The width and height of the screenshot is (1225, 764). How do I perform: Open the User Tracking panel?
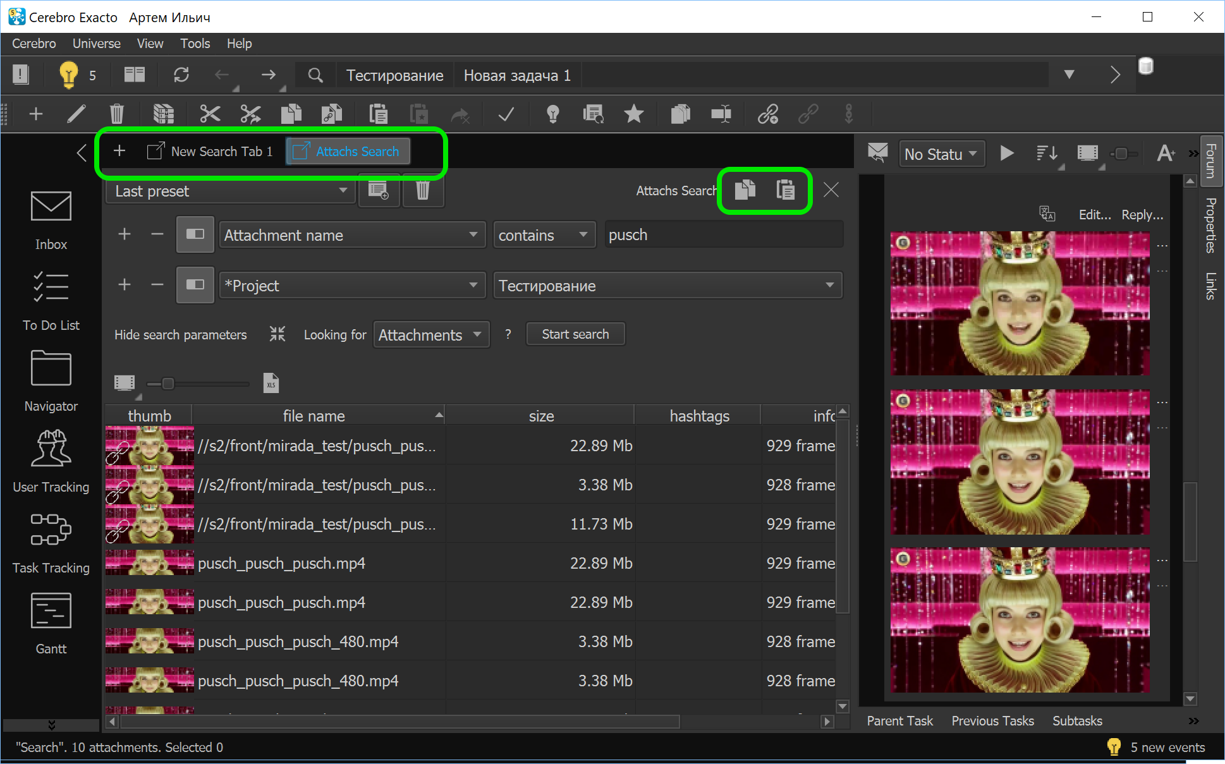(x=51, y=462)
